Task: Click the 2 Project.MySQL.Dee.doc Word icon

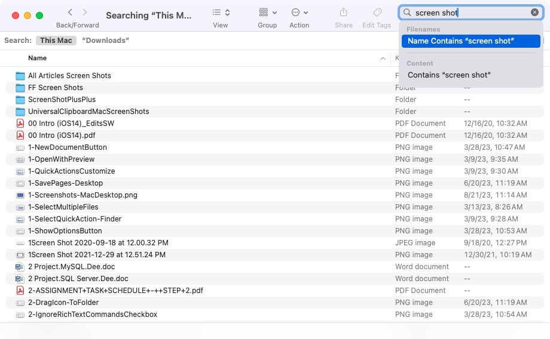Action: click(x=20, y=267)
